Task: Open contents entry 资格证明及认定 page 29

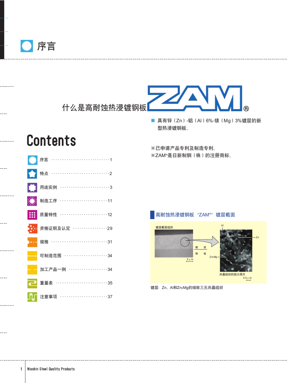Action: [x=76, y=228]
